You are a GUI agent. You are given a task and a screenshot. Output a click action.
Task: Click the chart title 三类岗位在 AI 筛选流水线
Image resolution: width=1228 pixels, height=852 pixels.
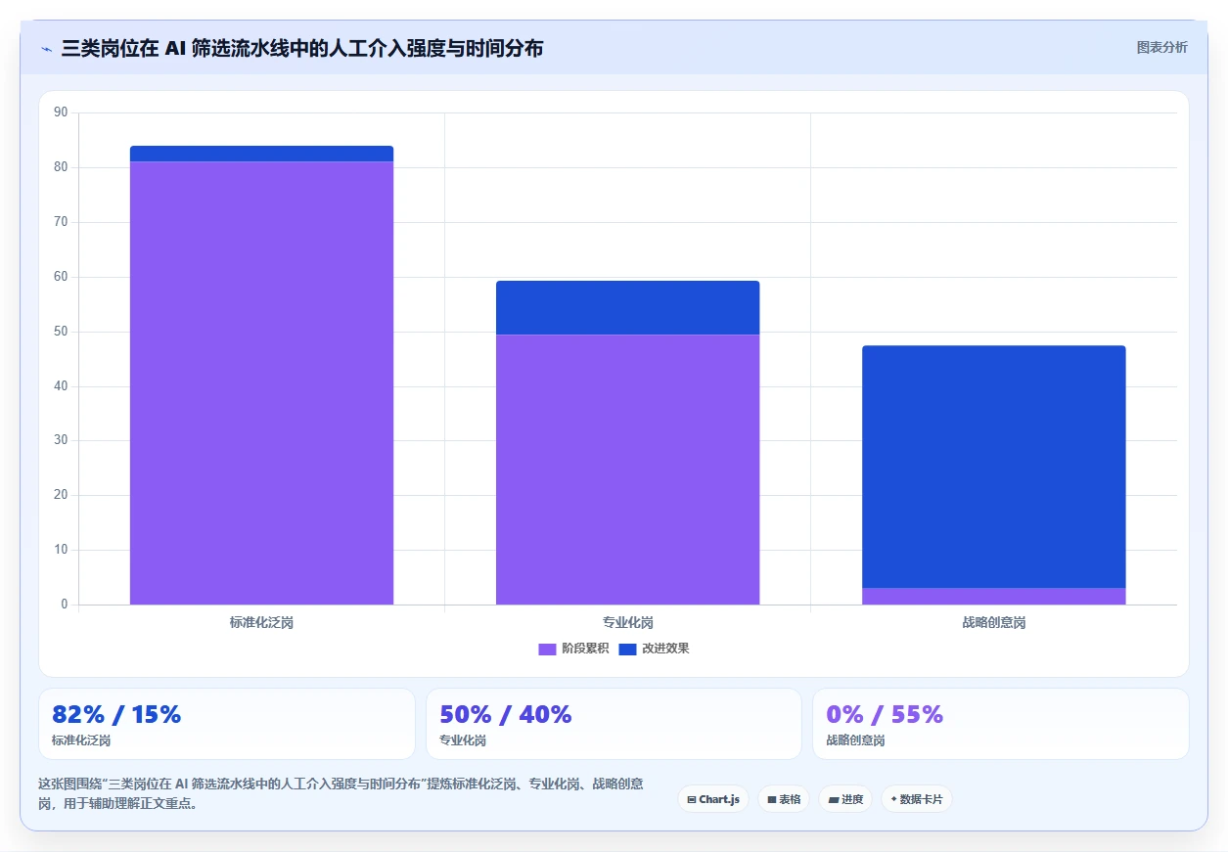[302, 48]
